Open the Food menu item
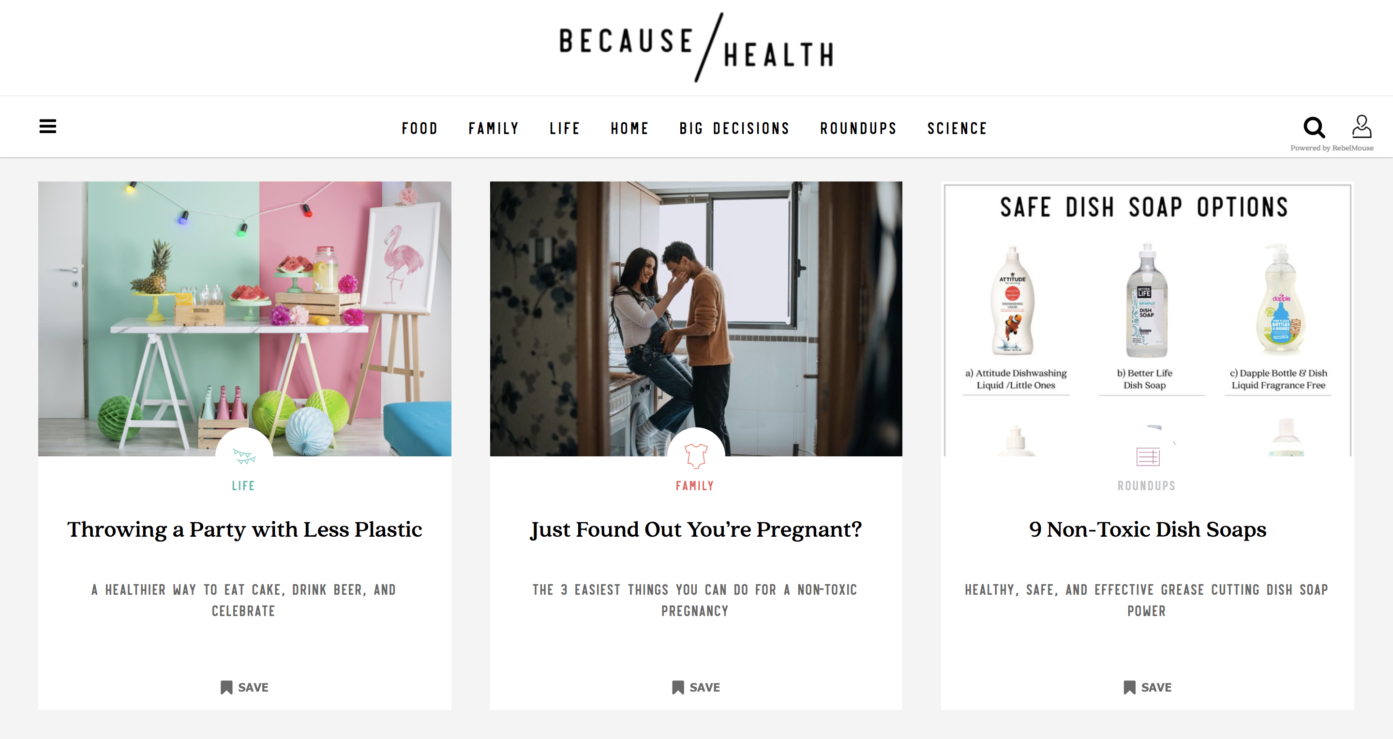The image size is (1393, 739). [419, 128]
